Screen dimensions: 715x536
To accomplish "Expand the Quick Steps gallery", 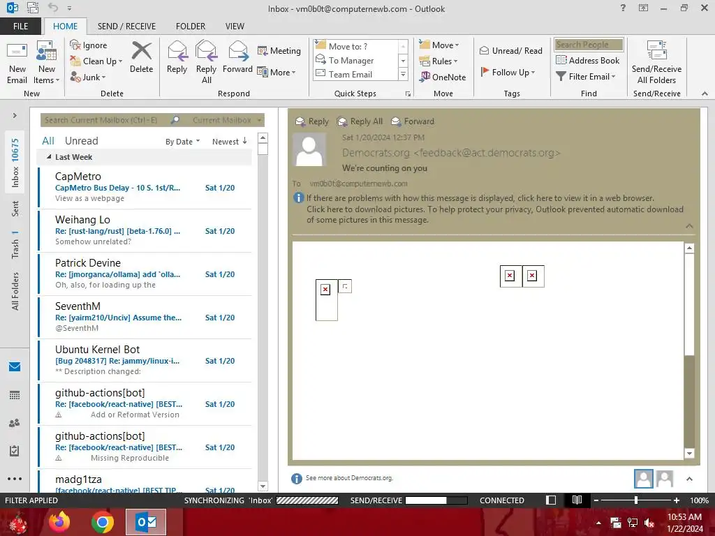I will [x=403, y=74].
